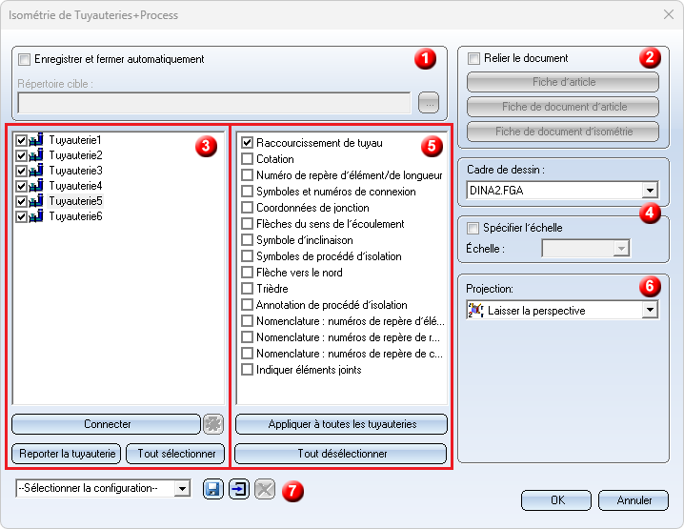
Task: Browse target directory with the ellipsis button
Action: click(429, 103)
